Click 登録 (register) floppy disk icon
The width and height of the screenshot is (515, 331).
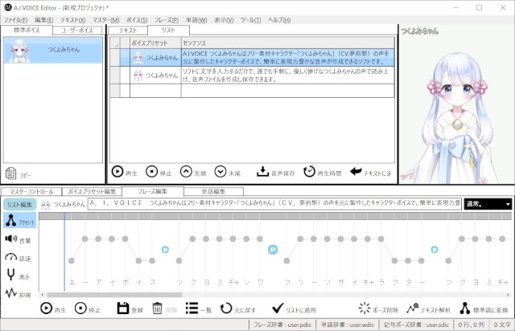(x=123, y=308)
